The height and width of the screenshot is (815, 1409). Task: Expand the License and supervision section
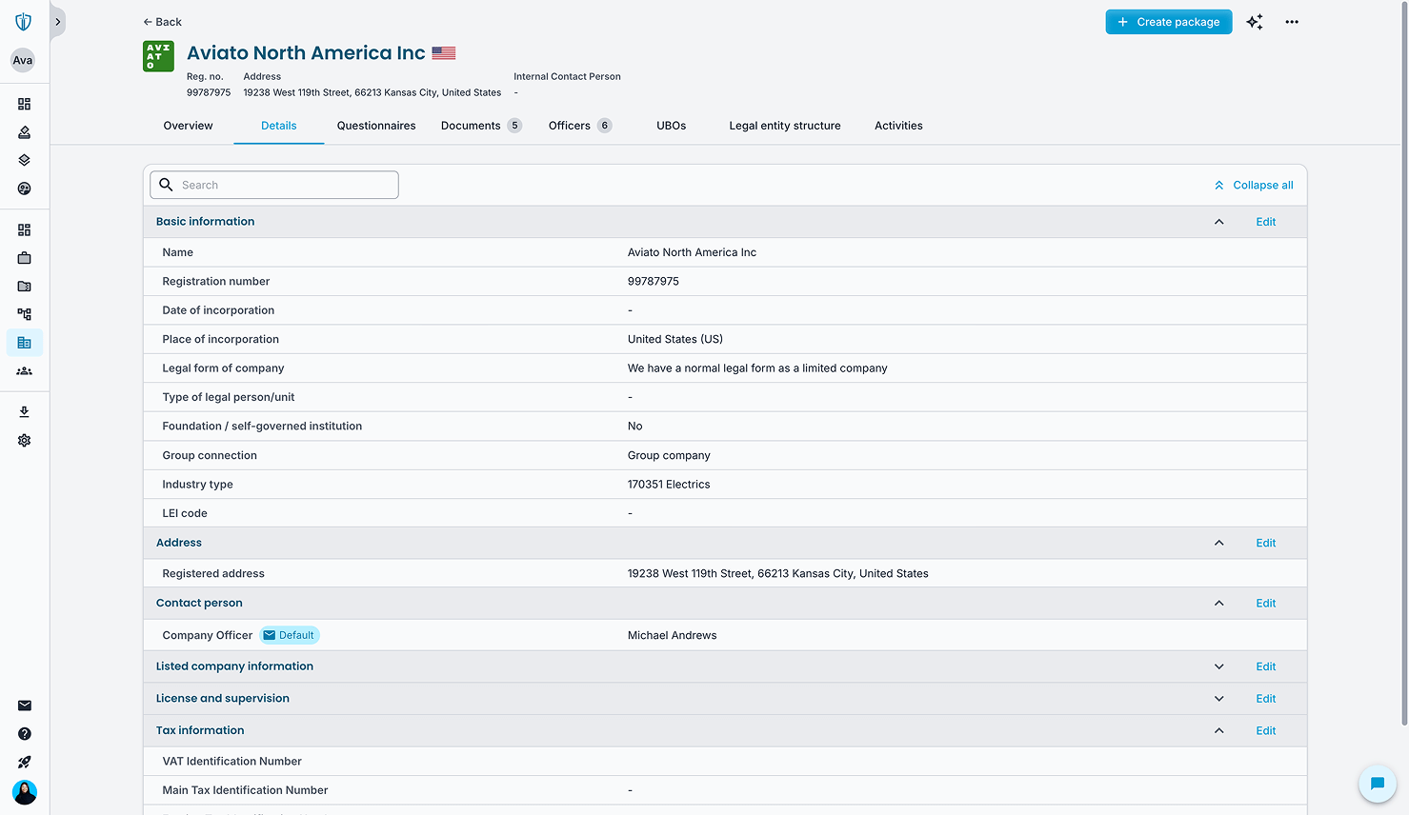[1218, 698]
